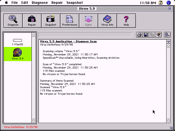Click "Scan of “Virex 5.9” completed." line
The width and height of the screenshot is (175, 131).
(62, 64)
